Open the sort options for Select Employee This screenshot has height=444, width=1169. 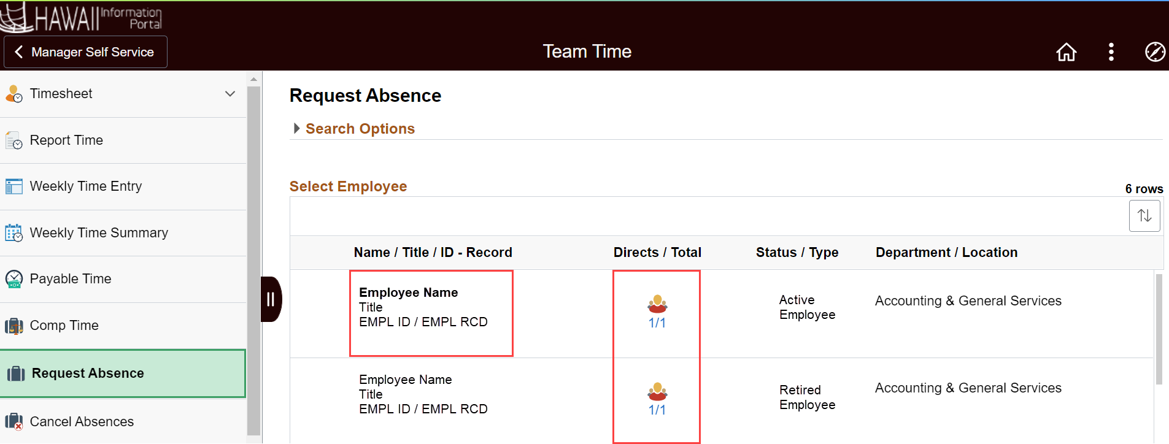coord(1145,216)
